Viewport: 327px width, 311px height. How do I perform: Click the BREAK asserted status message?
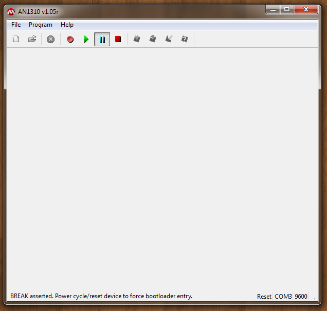(101, 296)
